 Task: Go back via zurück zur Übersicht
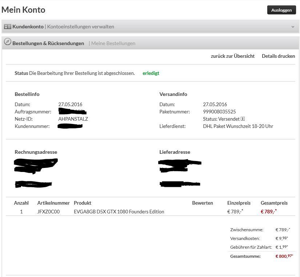232,56
